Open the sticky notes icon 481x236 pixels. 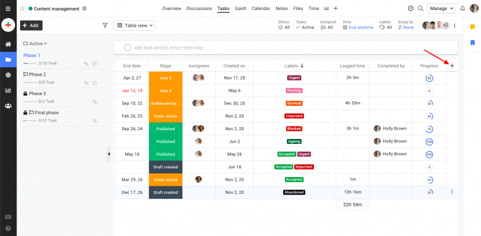coord(472,27)
